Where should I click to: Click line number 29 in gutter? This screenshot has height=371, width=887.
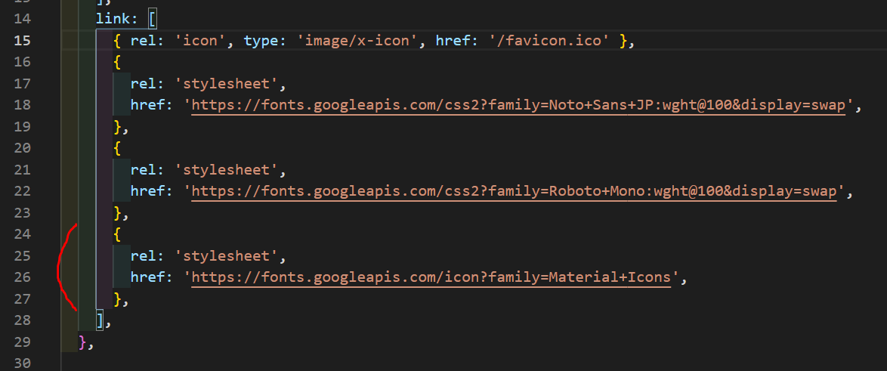point(21,342)
